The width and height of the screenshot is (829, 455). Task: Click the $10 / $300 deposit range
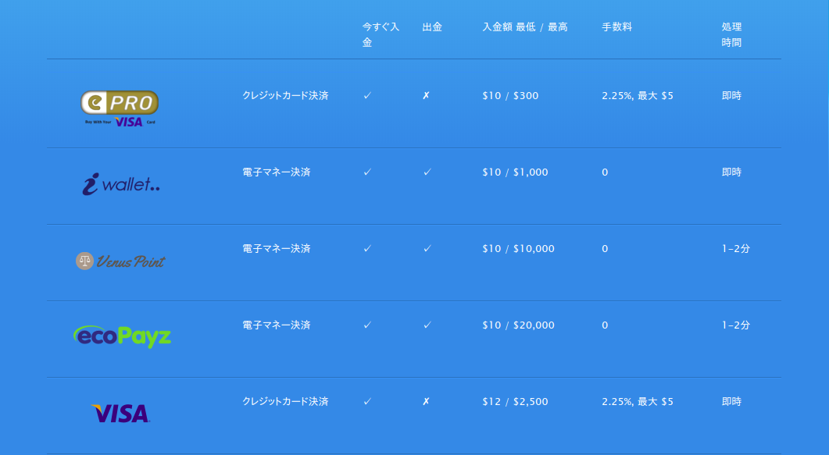510,95
